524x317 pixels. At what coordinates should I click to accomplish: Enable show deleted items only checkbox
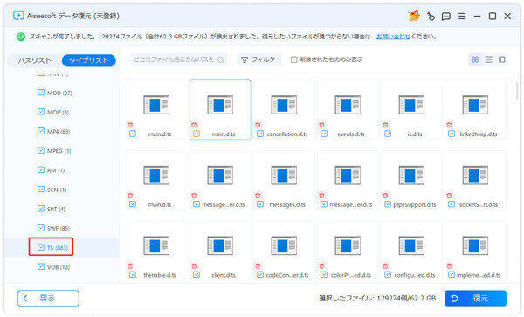(293, 59)
